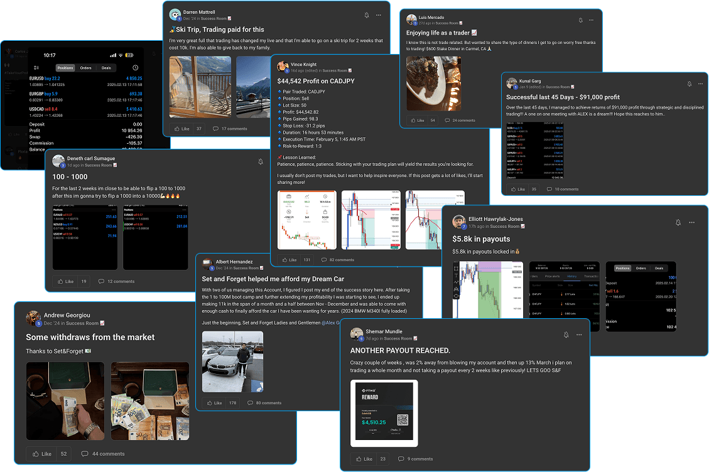The image size is (709, 472).
Task: Select Deals tab in phone trading screenshot
Action: pos(106,68)
